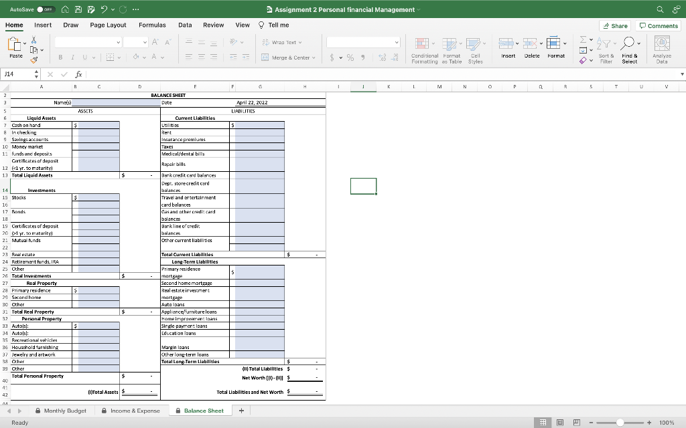Open the View ribbon tab
Image resolution: width=686 pixels, height=428 pixels.
243,25
